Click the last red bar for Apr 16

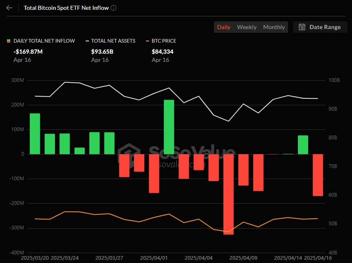click(318, 175)
